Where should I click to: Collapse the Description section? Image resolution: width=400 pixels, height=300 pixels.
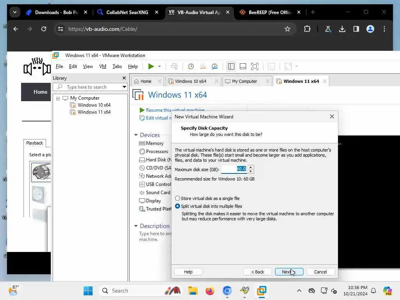click(x=136, y=226)
